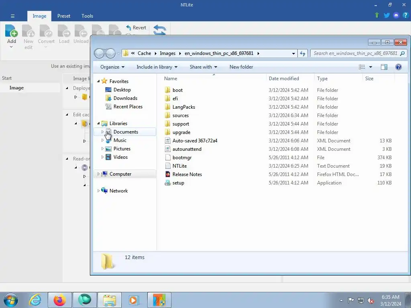This screenshot has height=308, width=411.
Task: Switch to the Image tab in NTLite
Action: (x=39, y=16)
